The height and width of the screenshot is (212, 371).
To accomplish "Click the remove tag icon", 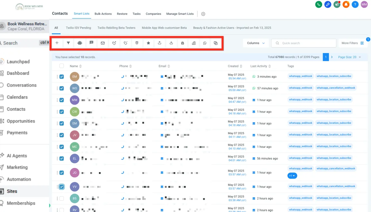I will pos(126,43).
